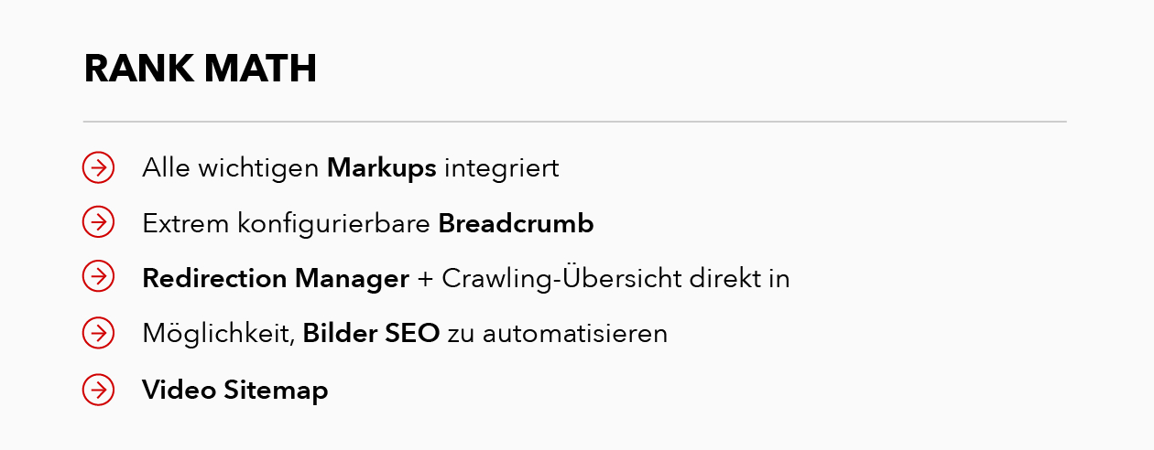Select the bold Bilder SEO text
The height and width of the screenshot is (450, 1154).
click(371, 334)
